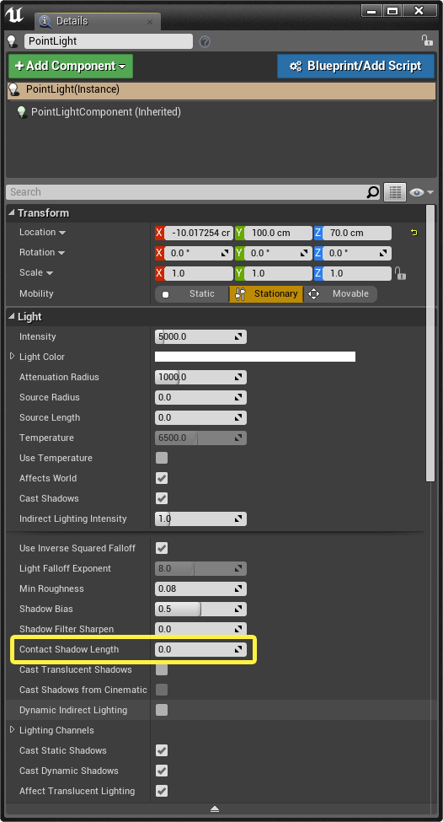The height and width of the screenshot is (822, 443).
Task: Click the Add Component button
Action: click(71, 66)
